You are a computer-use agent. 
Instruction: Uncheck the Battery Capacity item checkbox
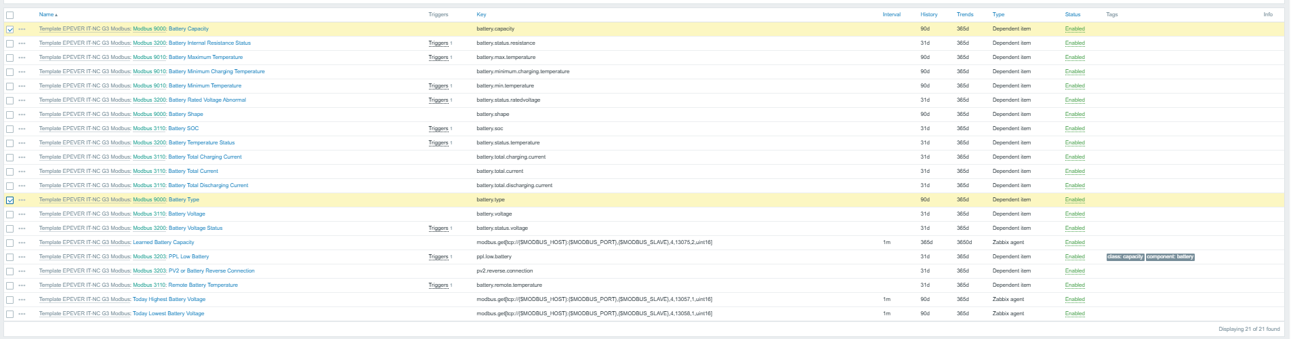click(9, 29)
